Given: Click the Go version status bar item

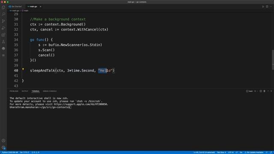Looking at the screenshot, I should coord(24,152).
